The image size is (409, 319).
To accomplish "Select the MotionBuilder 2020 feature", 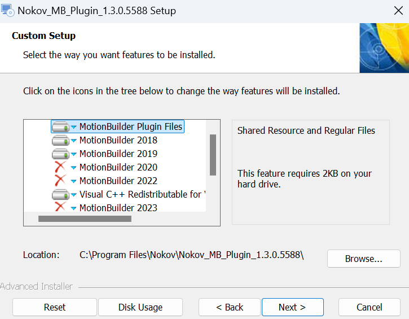I will point(118,168).
